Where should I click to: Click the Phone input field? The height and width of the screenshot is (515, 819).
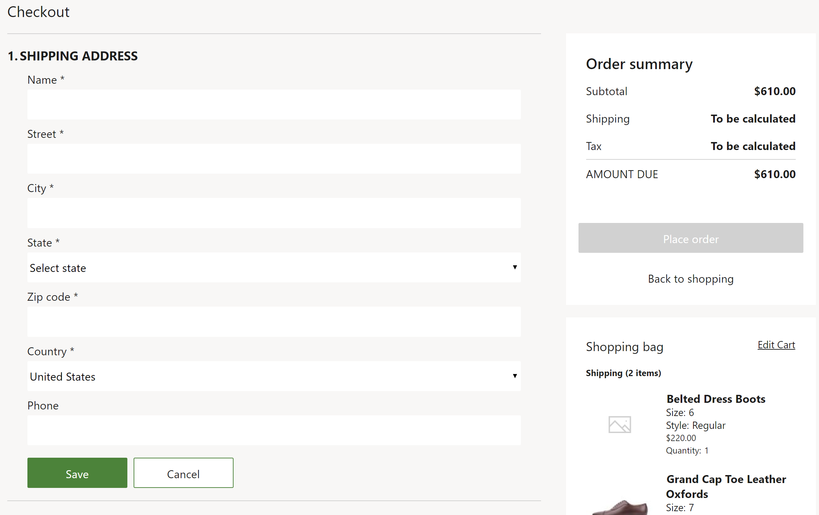[274, 430]
